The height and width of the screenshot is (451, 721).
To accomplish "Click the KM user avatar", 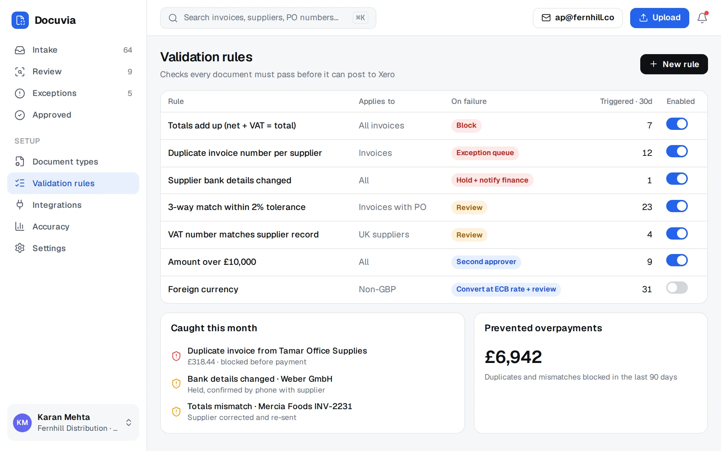I will [x=22, y=422].
